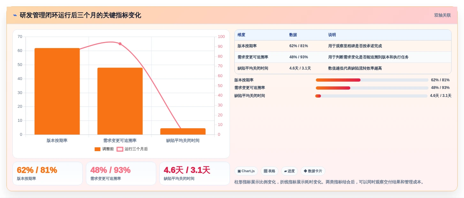Click the 需求变更可追溯率 x-axis label
The height and width of the screenshot is (198, 464).
(120, 141)
